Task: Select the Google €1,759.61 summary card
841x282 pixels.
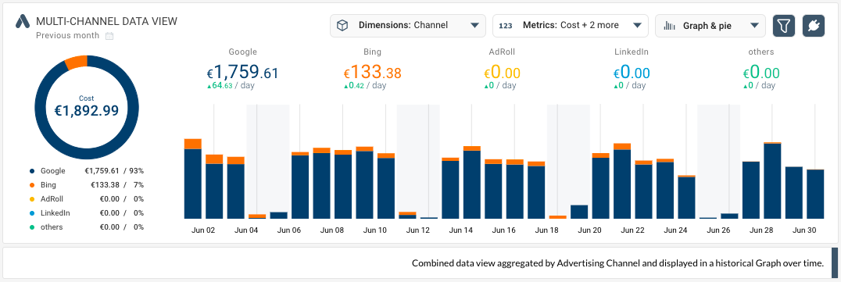Action: point(243,70)
